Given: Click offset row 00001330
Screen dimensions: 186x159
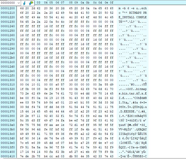Looking at the screenshot, I should [8, 93].
